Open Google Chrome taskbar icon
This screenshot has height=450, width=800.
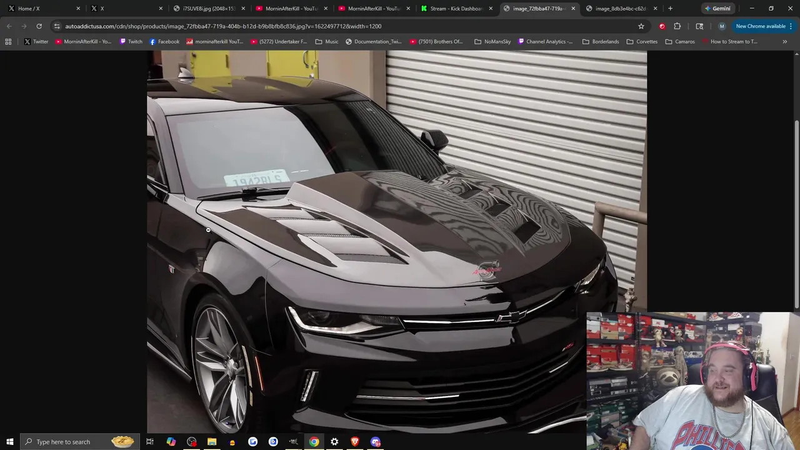point(314,442)
